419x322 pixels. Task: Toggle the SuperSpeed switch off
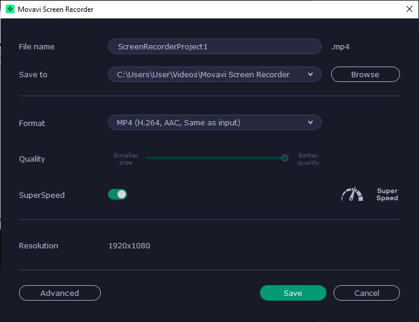118,194
